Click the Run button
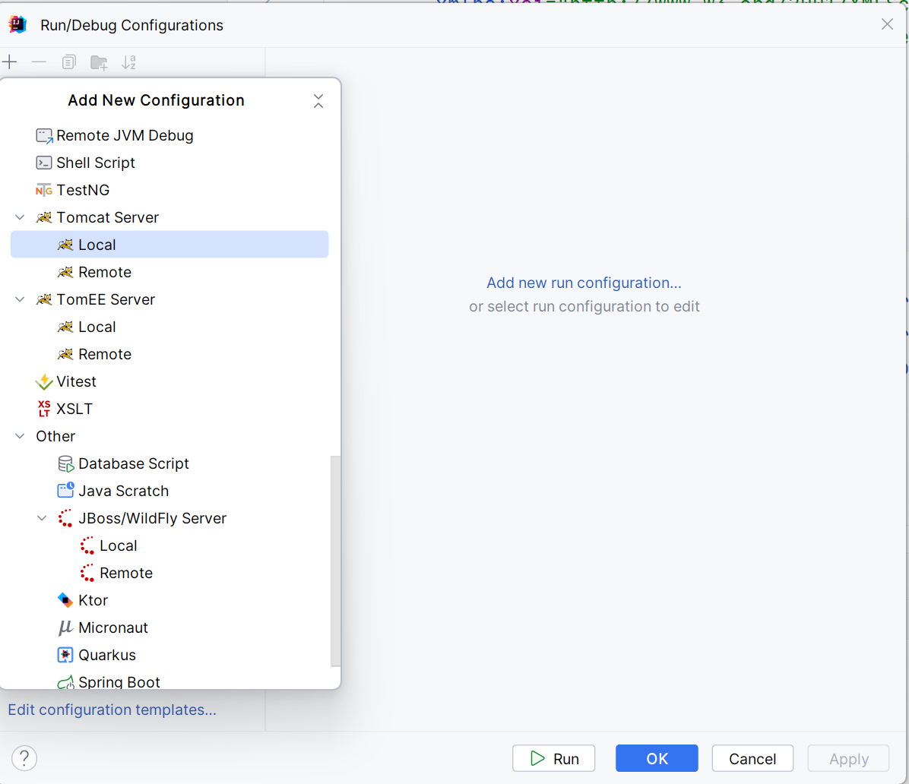The height and width of the screenshot is (784, 909). click(553, 758)
